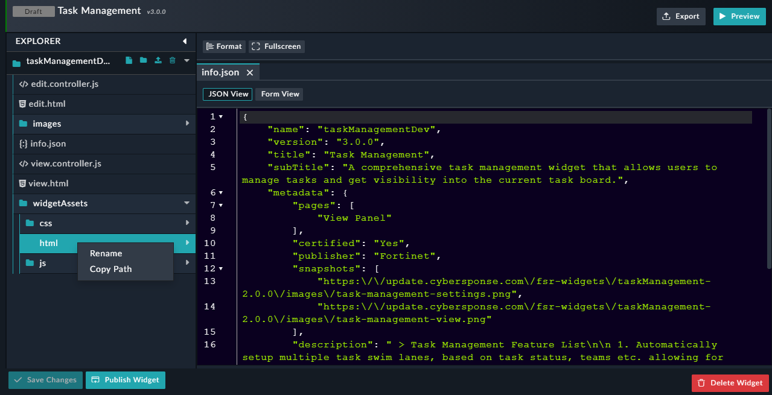Click the upload icon next to taskManagementDev

click(x=157, y=60)
